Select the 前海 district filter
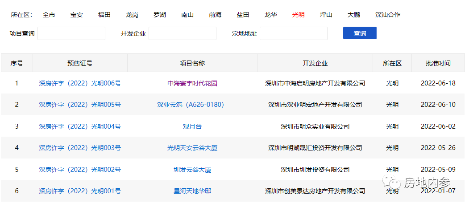The width and height of the screenshot is (465, 203). click(215, 15)
